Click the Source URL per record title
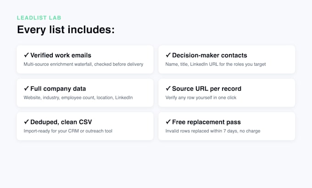Image resolution: width=312 pixels, height=188 pixels. (206, 89)
